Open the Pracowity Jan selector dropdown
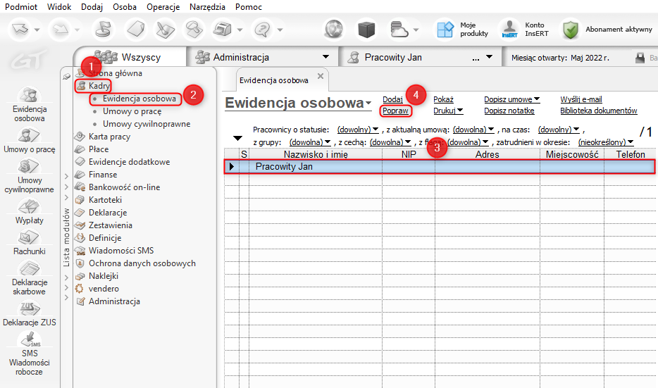This screenshot has height=388, width=658. pyautogui.click(x=490, y=56)
